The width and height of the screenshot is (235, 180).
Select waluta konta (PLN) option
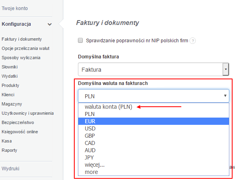pos(153,107)
